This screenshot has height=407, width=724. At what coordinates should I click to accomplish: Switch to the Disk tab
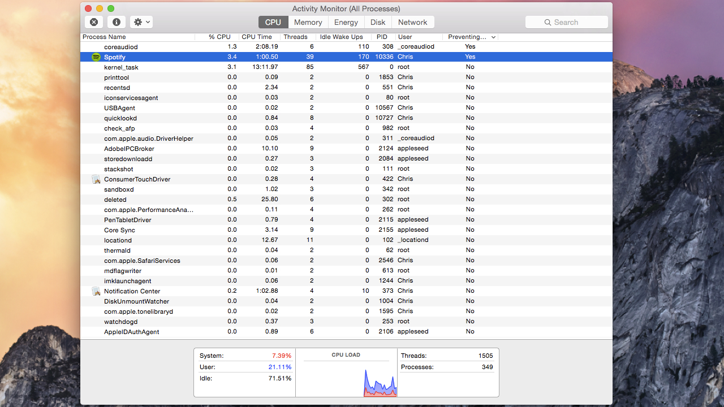point(378,22)
